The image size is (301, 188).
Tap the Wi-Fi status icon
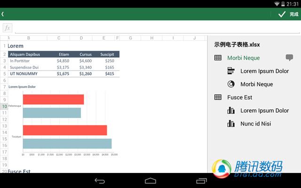click(277, 4)
